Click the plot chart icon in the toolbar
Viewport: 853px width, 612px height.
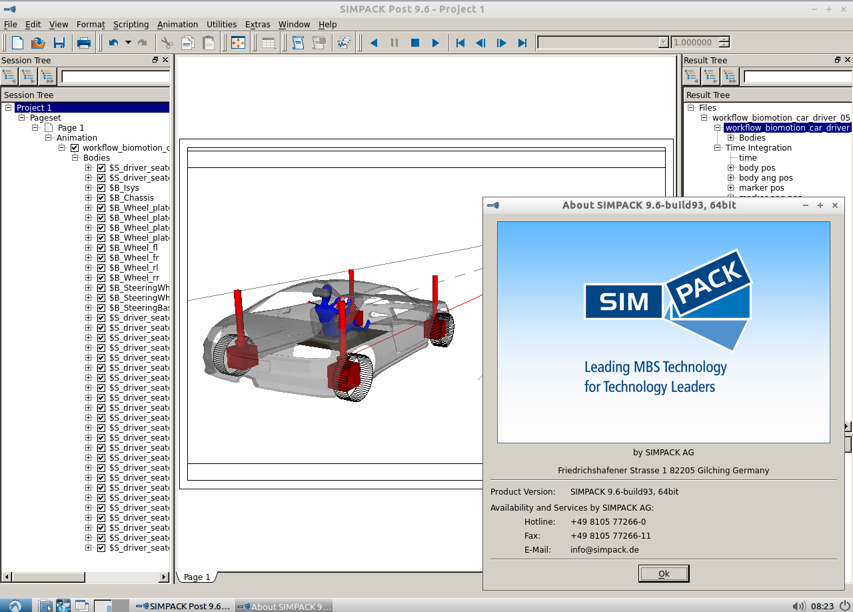coord(343,43)
